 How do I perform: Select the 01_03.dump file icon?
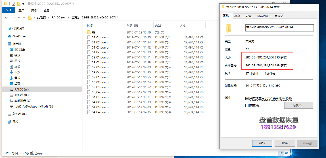pos(89,47)
